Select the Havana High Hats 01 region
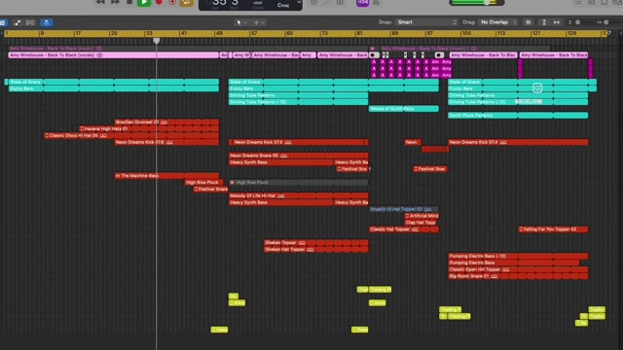This screenshot has height=350, width=623. point(149,128)
